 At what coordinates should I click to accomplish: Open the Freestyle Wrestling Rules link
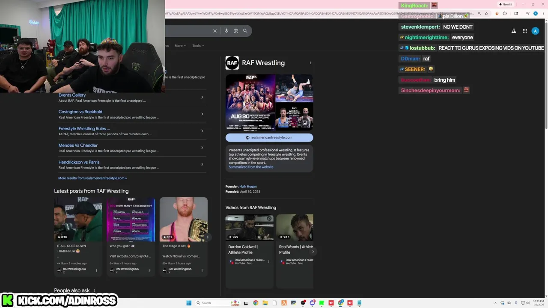(x=84, y=128)
